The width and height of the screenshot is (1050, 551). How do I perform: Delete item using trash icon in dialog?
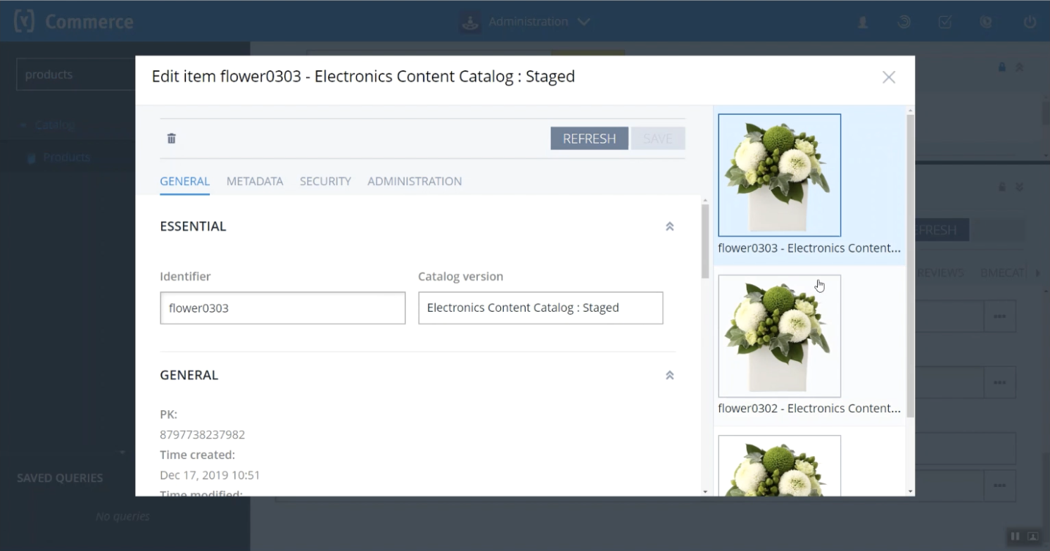click(x=171, y=139)
